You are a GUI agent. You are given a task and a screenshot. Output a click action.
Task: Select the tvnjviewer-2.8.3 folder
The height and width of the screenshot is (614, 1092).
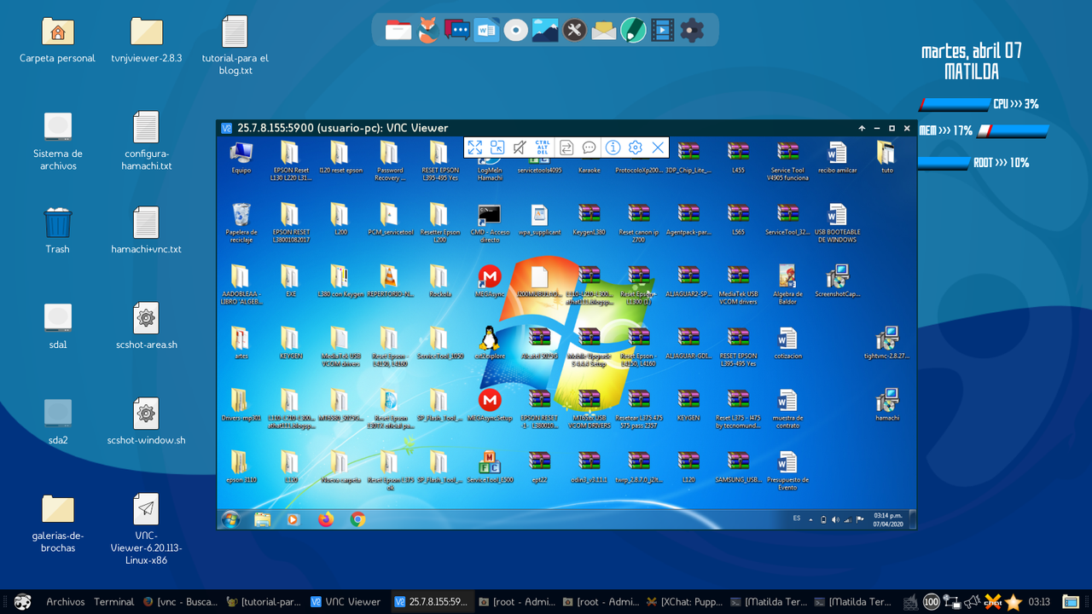pyautogui.click(x=147, y=40)
